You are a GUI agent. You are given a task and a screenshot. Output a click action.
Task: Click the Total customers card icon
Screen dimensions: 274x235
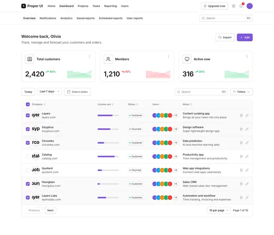[30, 59]
